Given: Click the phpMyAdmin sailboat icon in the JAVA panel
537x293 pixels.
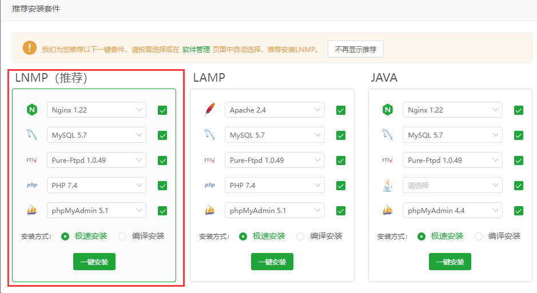Looking at the screenshot, I should pyautogui.click(x=387, y=210).
